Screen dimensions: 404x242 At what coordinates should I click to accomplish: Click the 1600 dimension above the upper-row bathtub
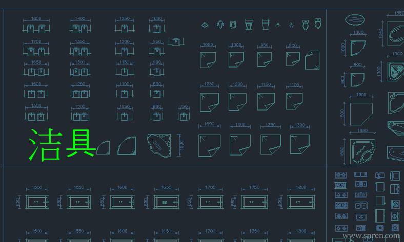pyautogui.click(x=122, y=187)
